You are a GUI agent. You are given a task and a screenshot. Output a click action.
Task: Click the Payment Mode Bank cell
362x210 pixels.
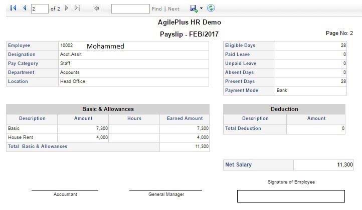(311, 90)
